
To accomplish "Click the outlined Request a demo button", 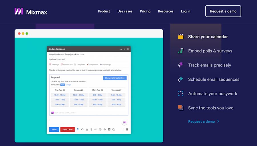I will 223,11.
